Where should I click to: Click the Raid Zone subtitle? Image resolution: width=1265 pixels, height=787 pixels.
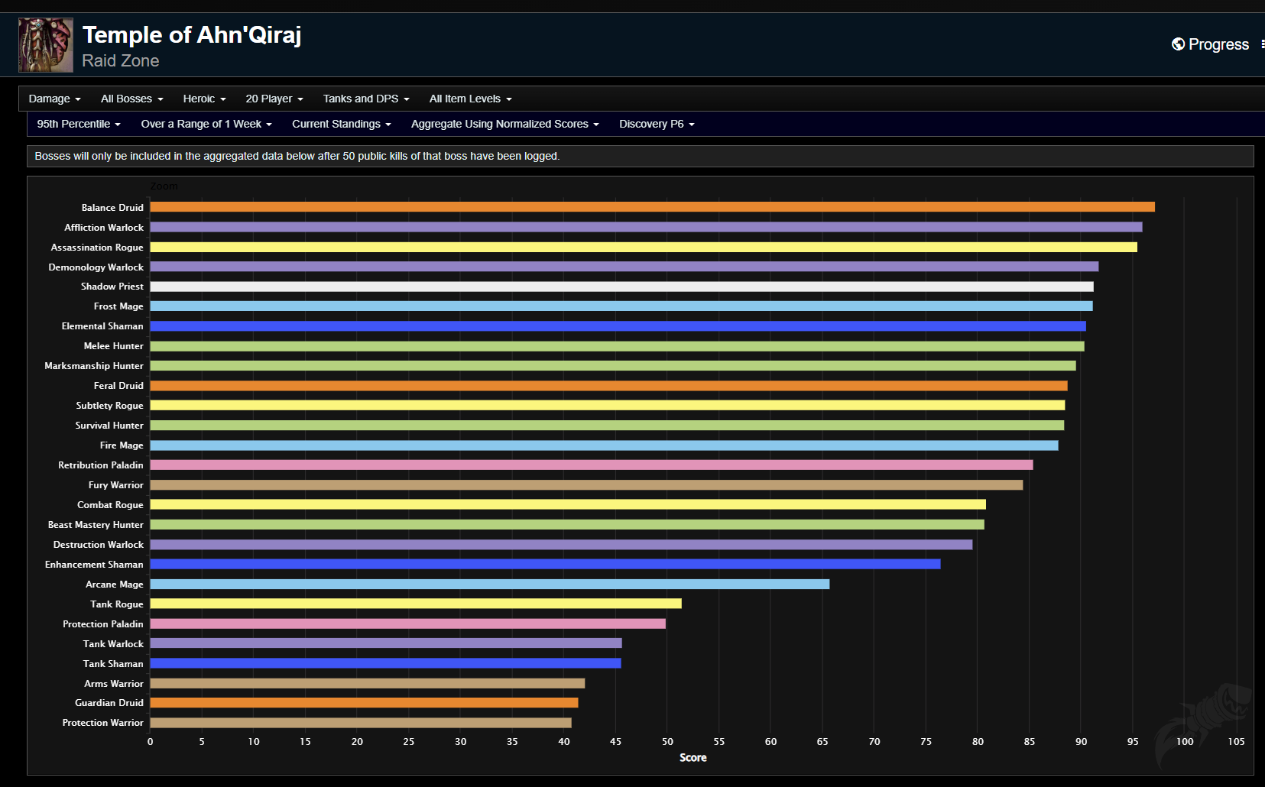pos(121,61)
